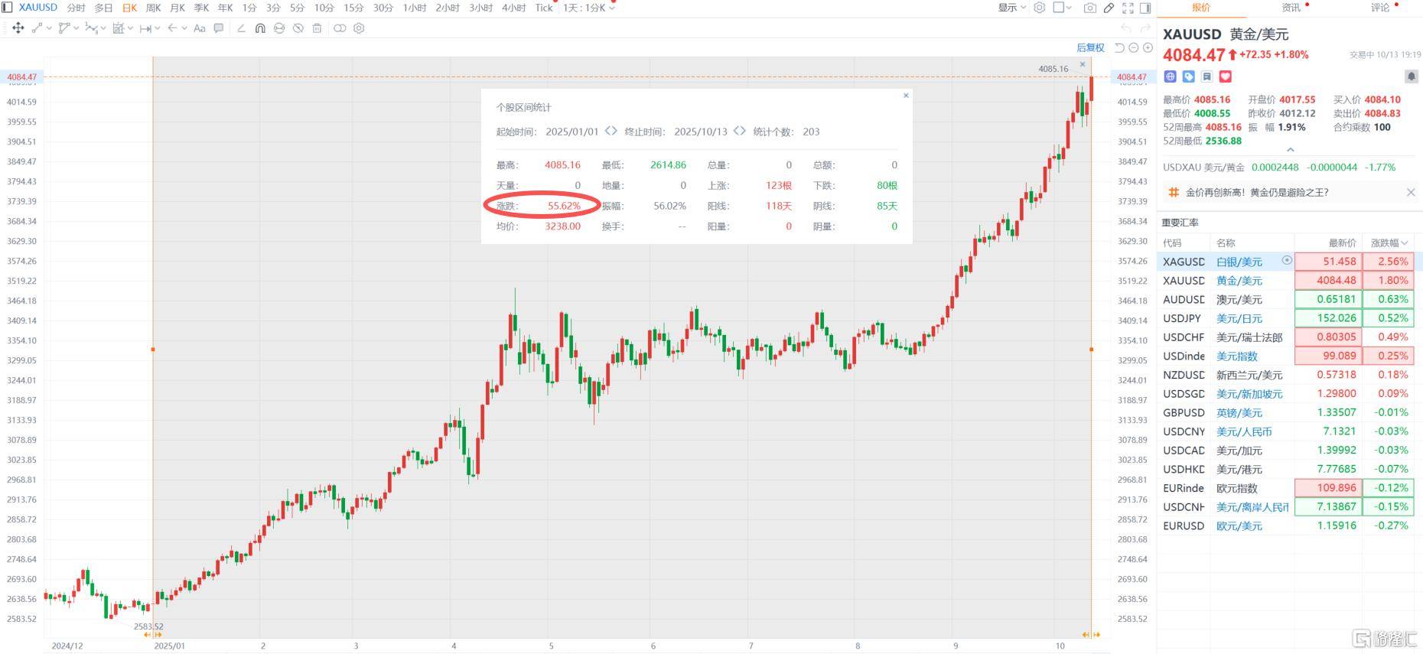Adjust the end date 2025/10/13 stepper arrows
This screenshot has height=654, width=1423.
click(739, 131)
